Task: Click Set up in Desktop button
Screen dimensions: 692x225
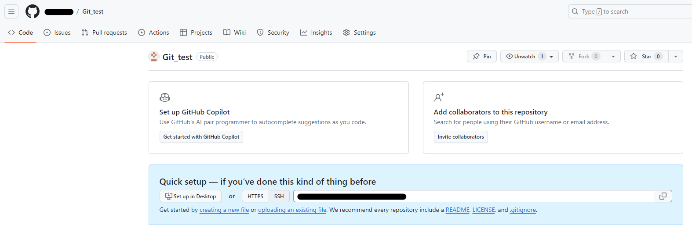Action: tap(190, 196)
